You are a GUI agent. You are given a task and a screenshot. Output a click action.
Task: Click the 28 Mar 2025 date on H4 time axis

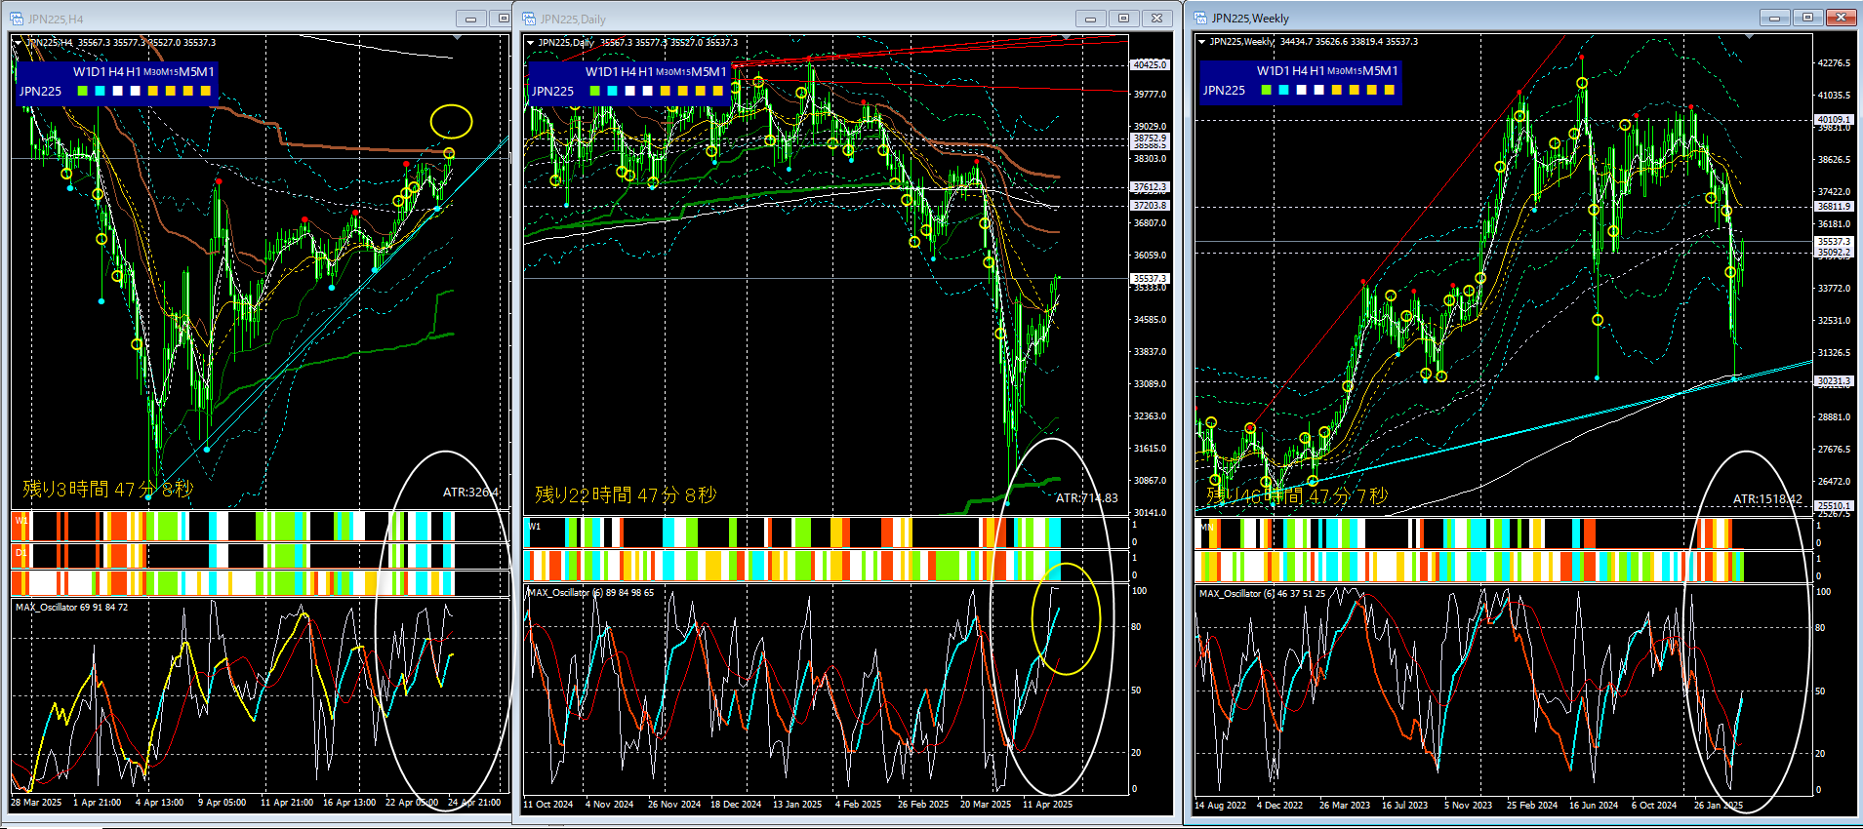tap(36, 803)
